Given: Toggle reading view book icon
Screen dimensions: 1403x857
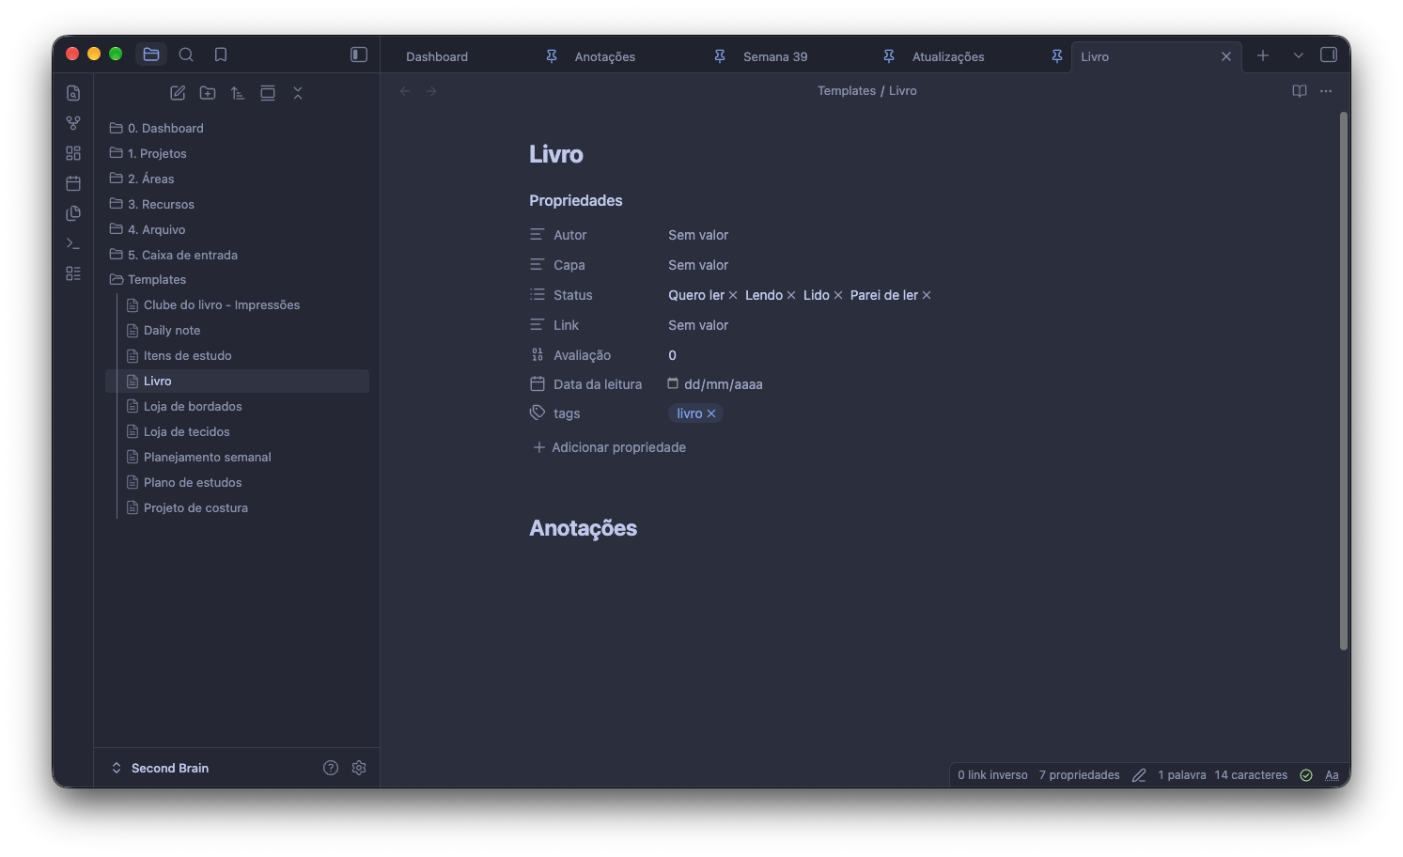Looking at the screenshot, I should click(x=1300, y=91).
